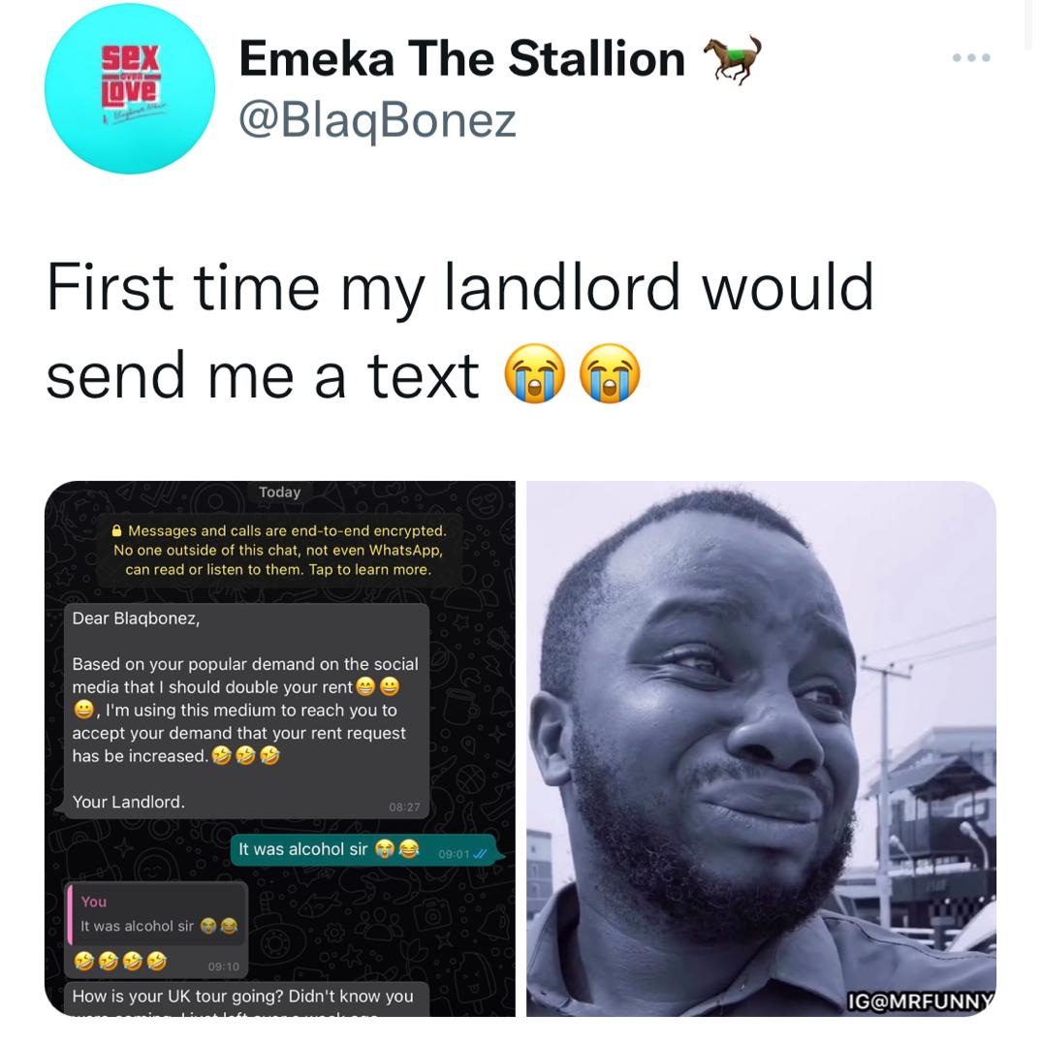Tap the horse emoji beside the display name
The height and width of the screenshot is (1047, 1041).
click(x=733, y=59)
